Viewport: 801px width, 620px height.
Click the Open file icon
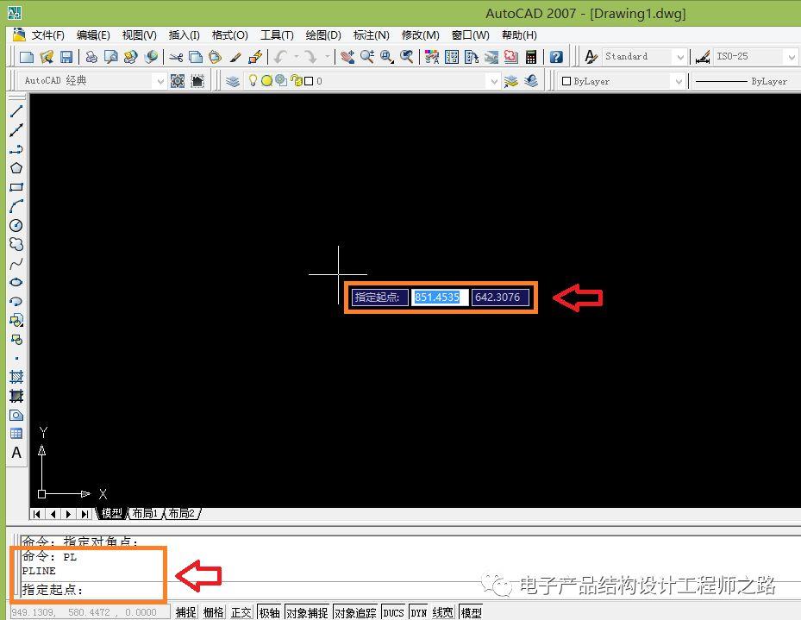(47, 57)
